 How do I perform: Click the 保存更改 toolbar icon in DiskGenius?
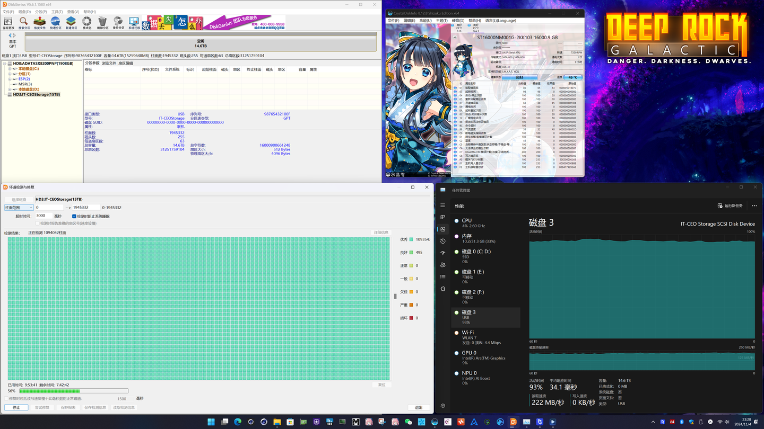(8, 23)
